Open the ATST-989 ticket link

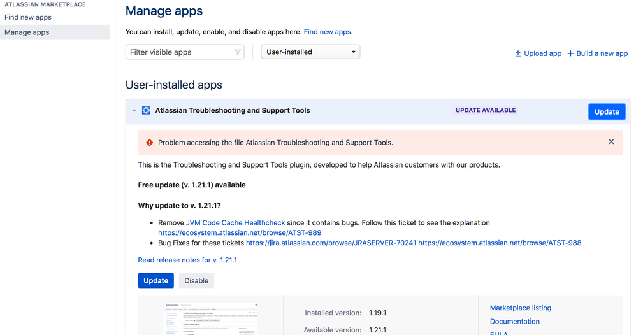coord(240,233)
